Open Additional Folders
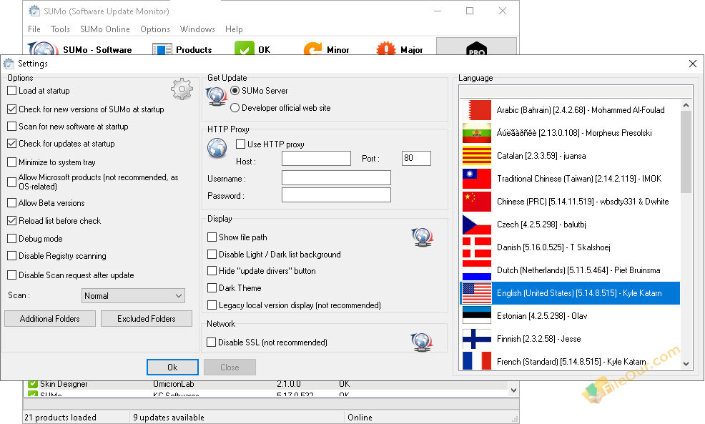This screenshot has height=424, width=705. click(x=50, y=319)
